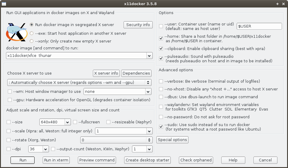Open the window menu icon in title bar

(4, 4)
